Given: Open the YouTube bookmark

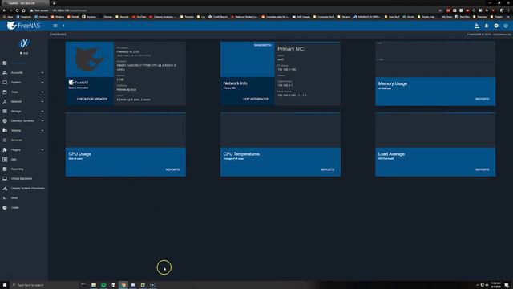Looking at the screenshot, I should coord(139,17).
